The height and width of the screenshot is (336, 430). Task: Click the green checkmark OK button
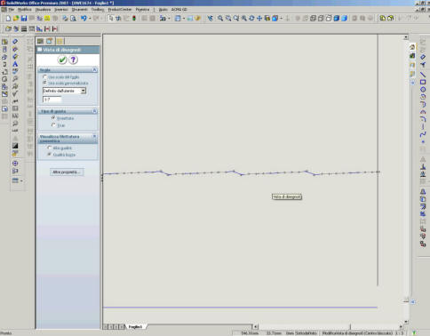(x=62, y=60)
